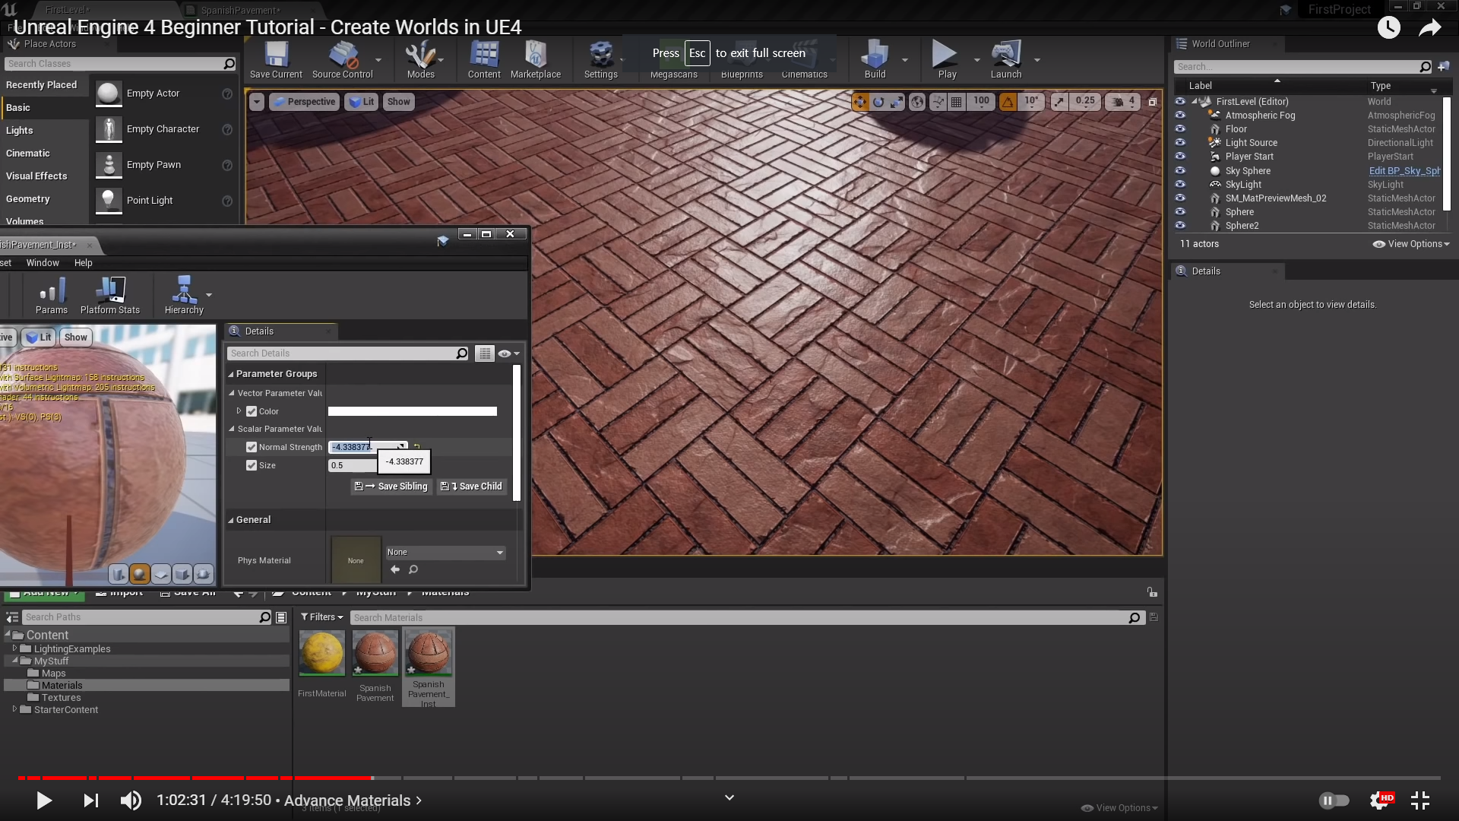The width and height of the screenshot is (1459, 821).
Task: Expand the StarterContent folder
Action: (14, 709)
